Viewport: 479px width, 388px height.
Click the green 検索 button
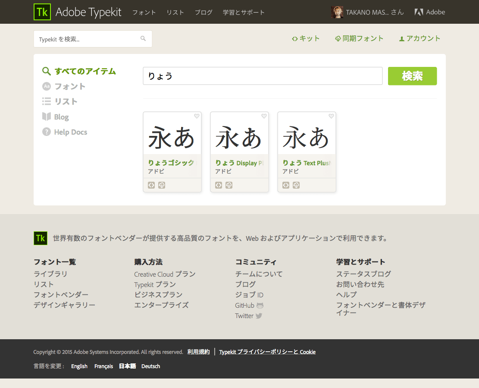pos(413,76)
